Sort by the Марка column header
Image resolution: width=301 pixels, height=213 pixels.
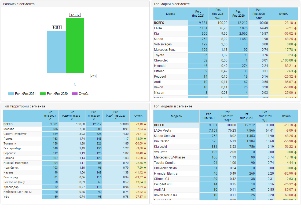tap(171, 14)
